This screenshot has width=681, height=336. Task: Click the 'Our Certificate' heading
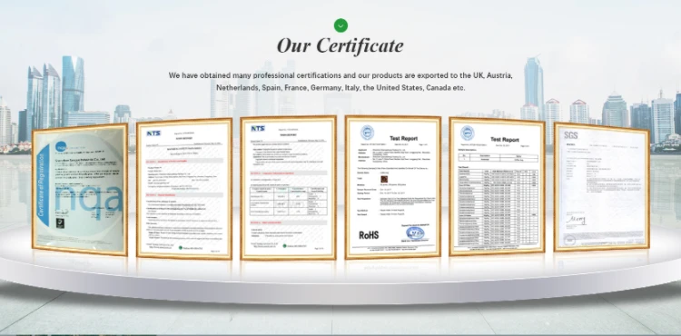coord(340,45)
